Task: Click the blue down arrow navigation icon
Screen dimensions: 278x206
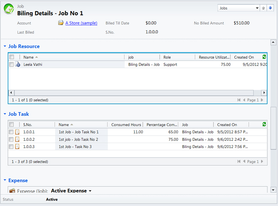Action: 270,8
